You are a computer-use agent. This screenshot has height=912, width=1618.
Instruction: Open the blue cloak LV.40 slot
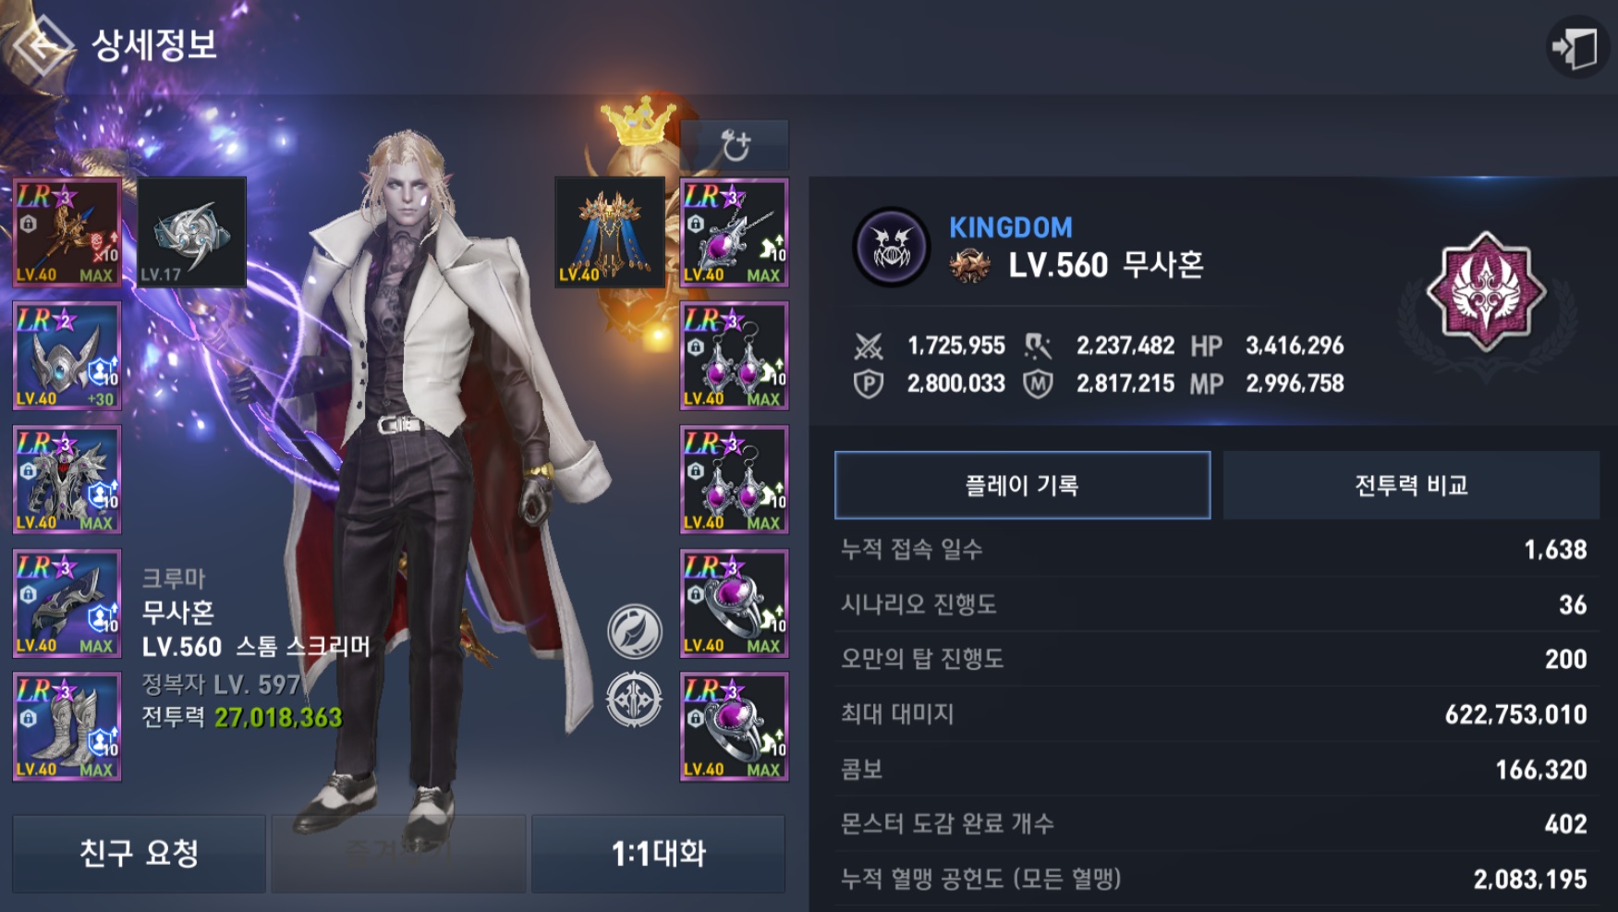[610, 233]
